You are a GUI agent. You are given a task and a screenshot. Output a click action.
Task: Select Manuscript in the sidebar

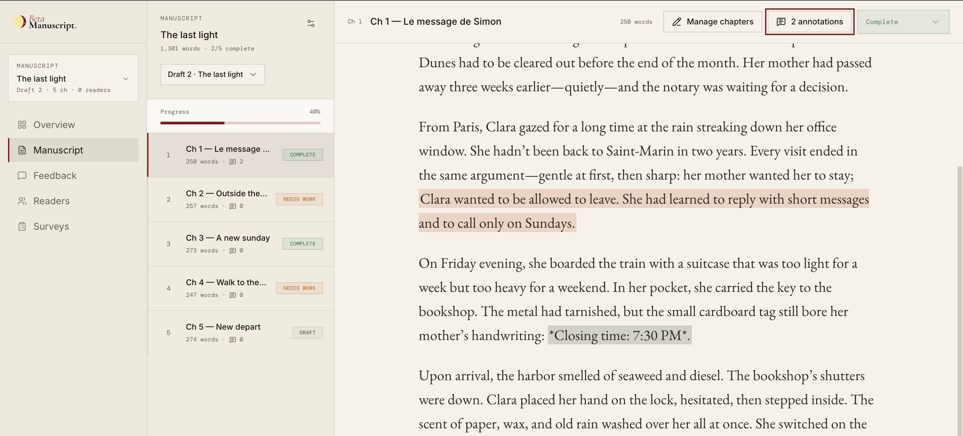click(73, 150)
